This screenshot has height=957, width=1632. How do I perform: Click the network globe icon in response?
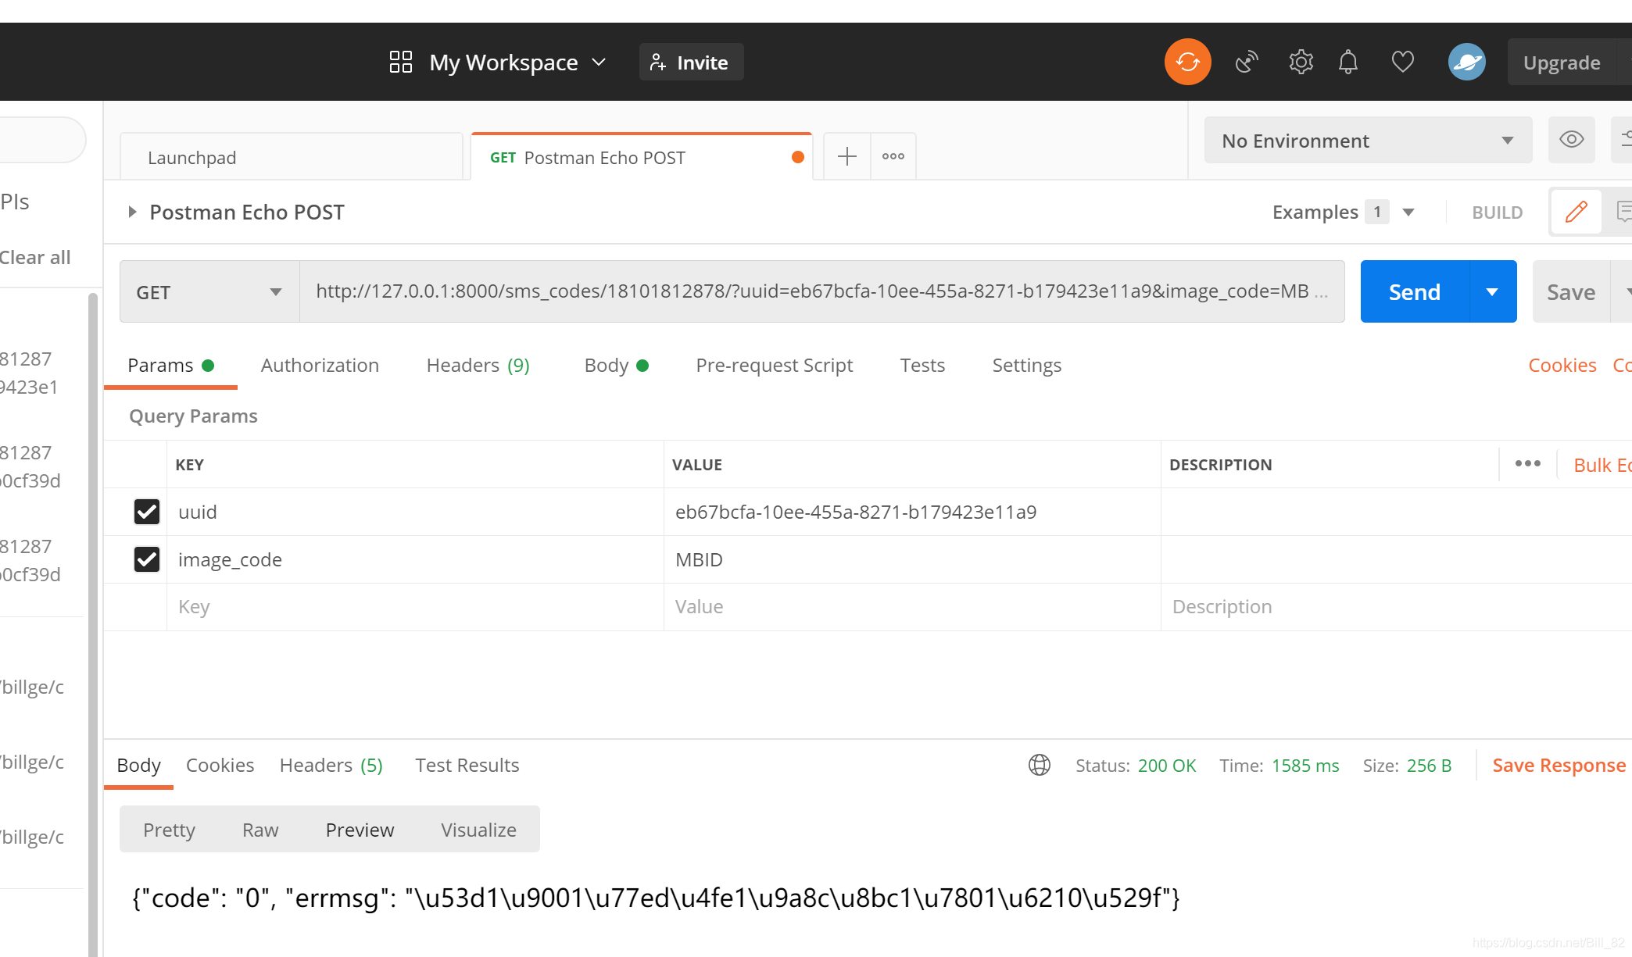tap(1039, 765)
